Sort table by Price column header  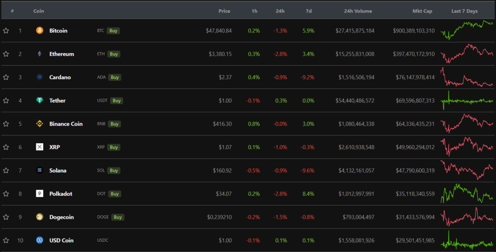coord(224,11)
